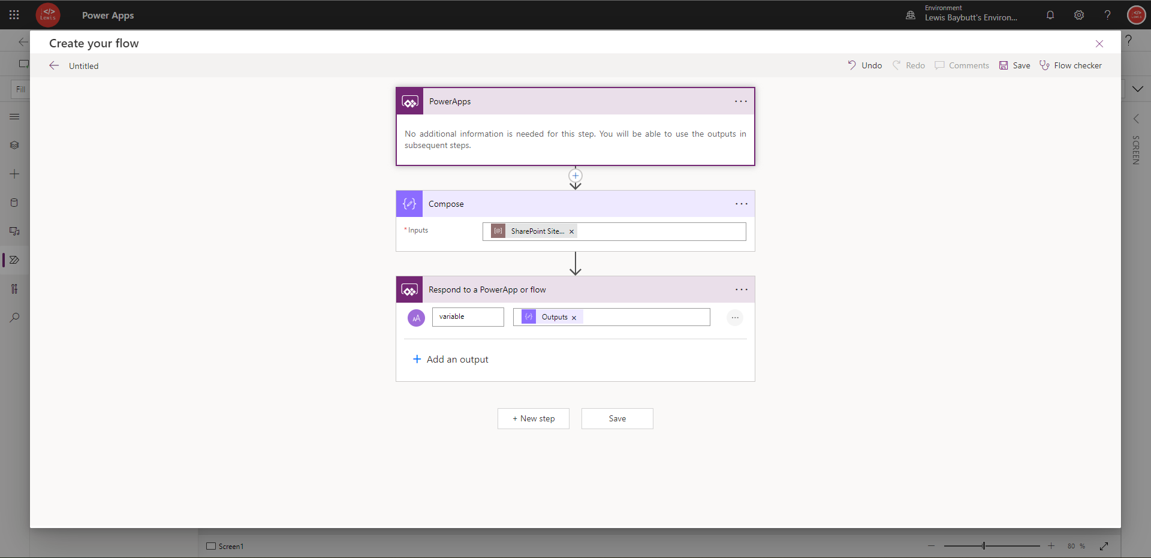Rename the Untitled flow title
This screenshot has height=558, width=1151.
[84, 66]
